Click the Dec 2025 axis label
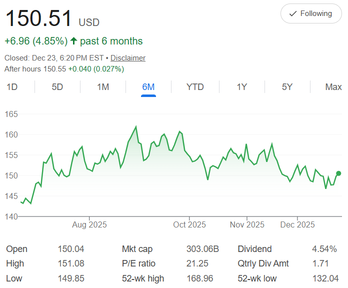 (x=297, y=225)
